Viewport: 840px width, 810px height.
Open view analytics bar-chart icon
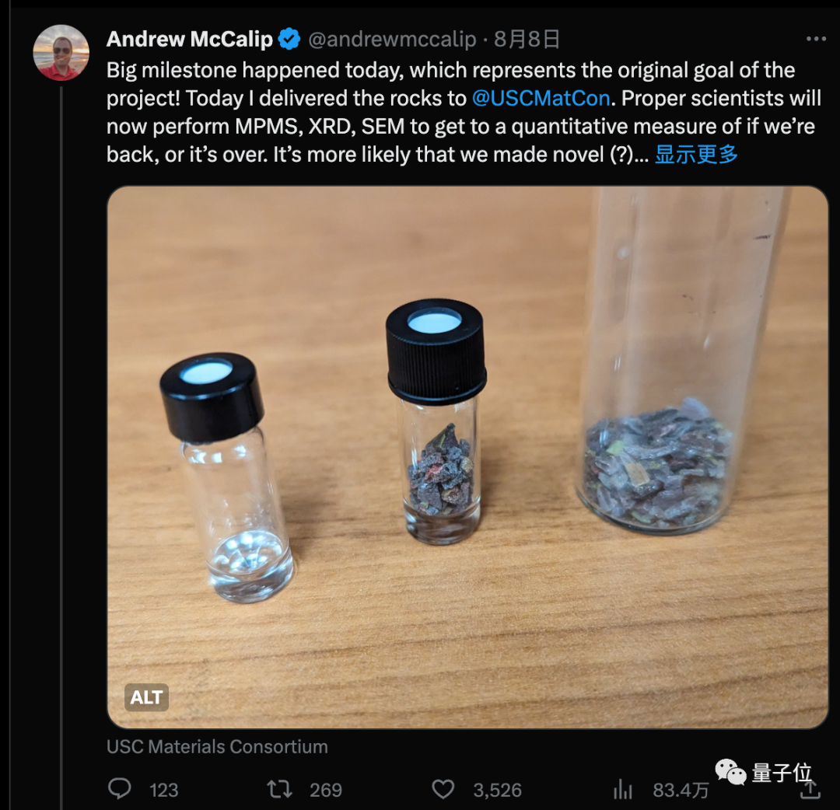622,789
